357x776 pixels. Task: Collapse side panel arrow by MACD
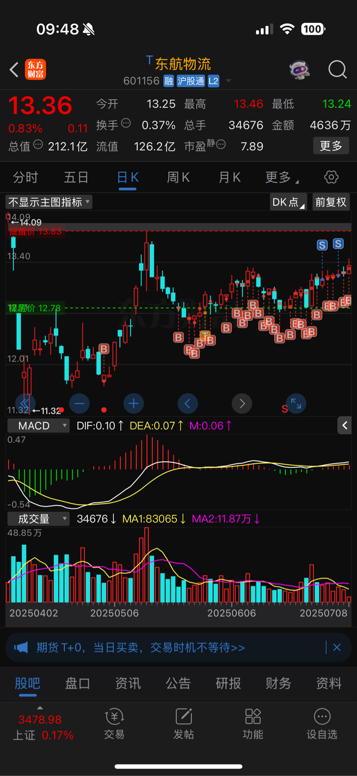344,425
